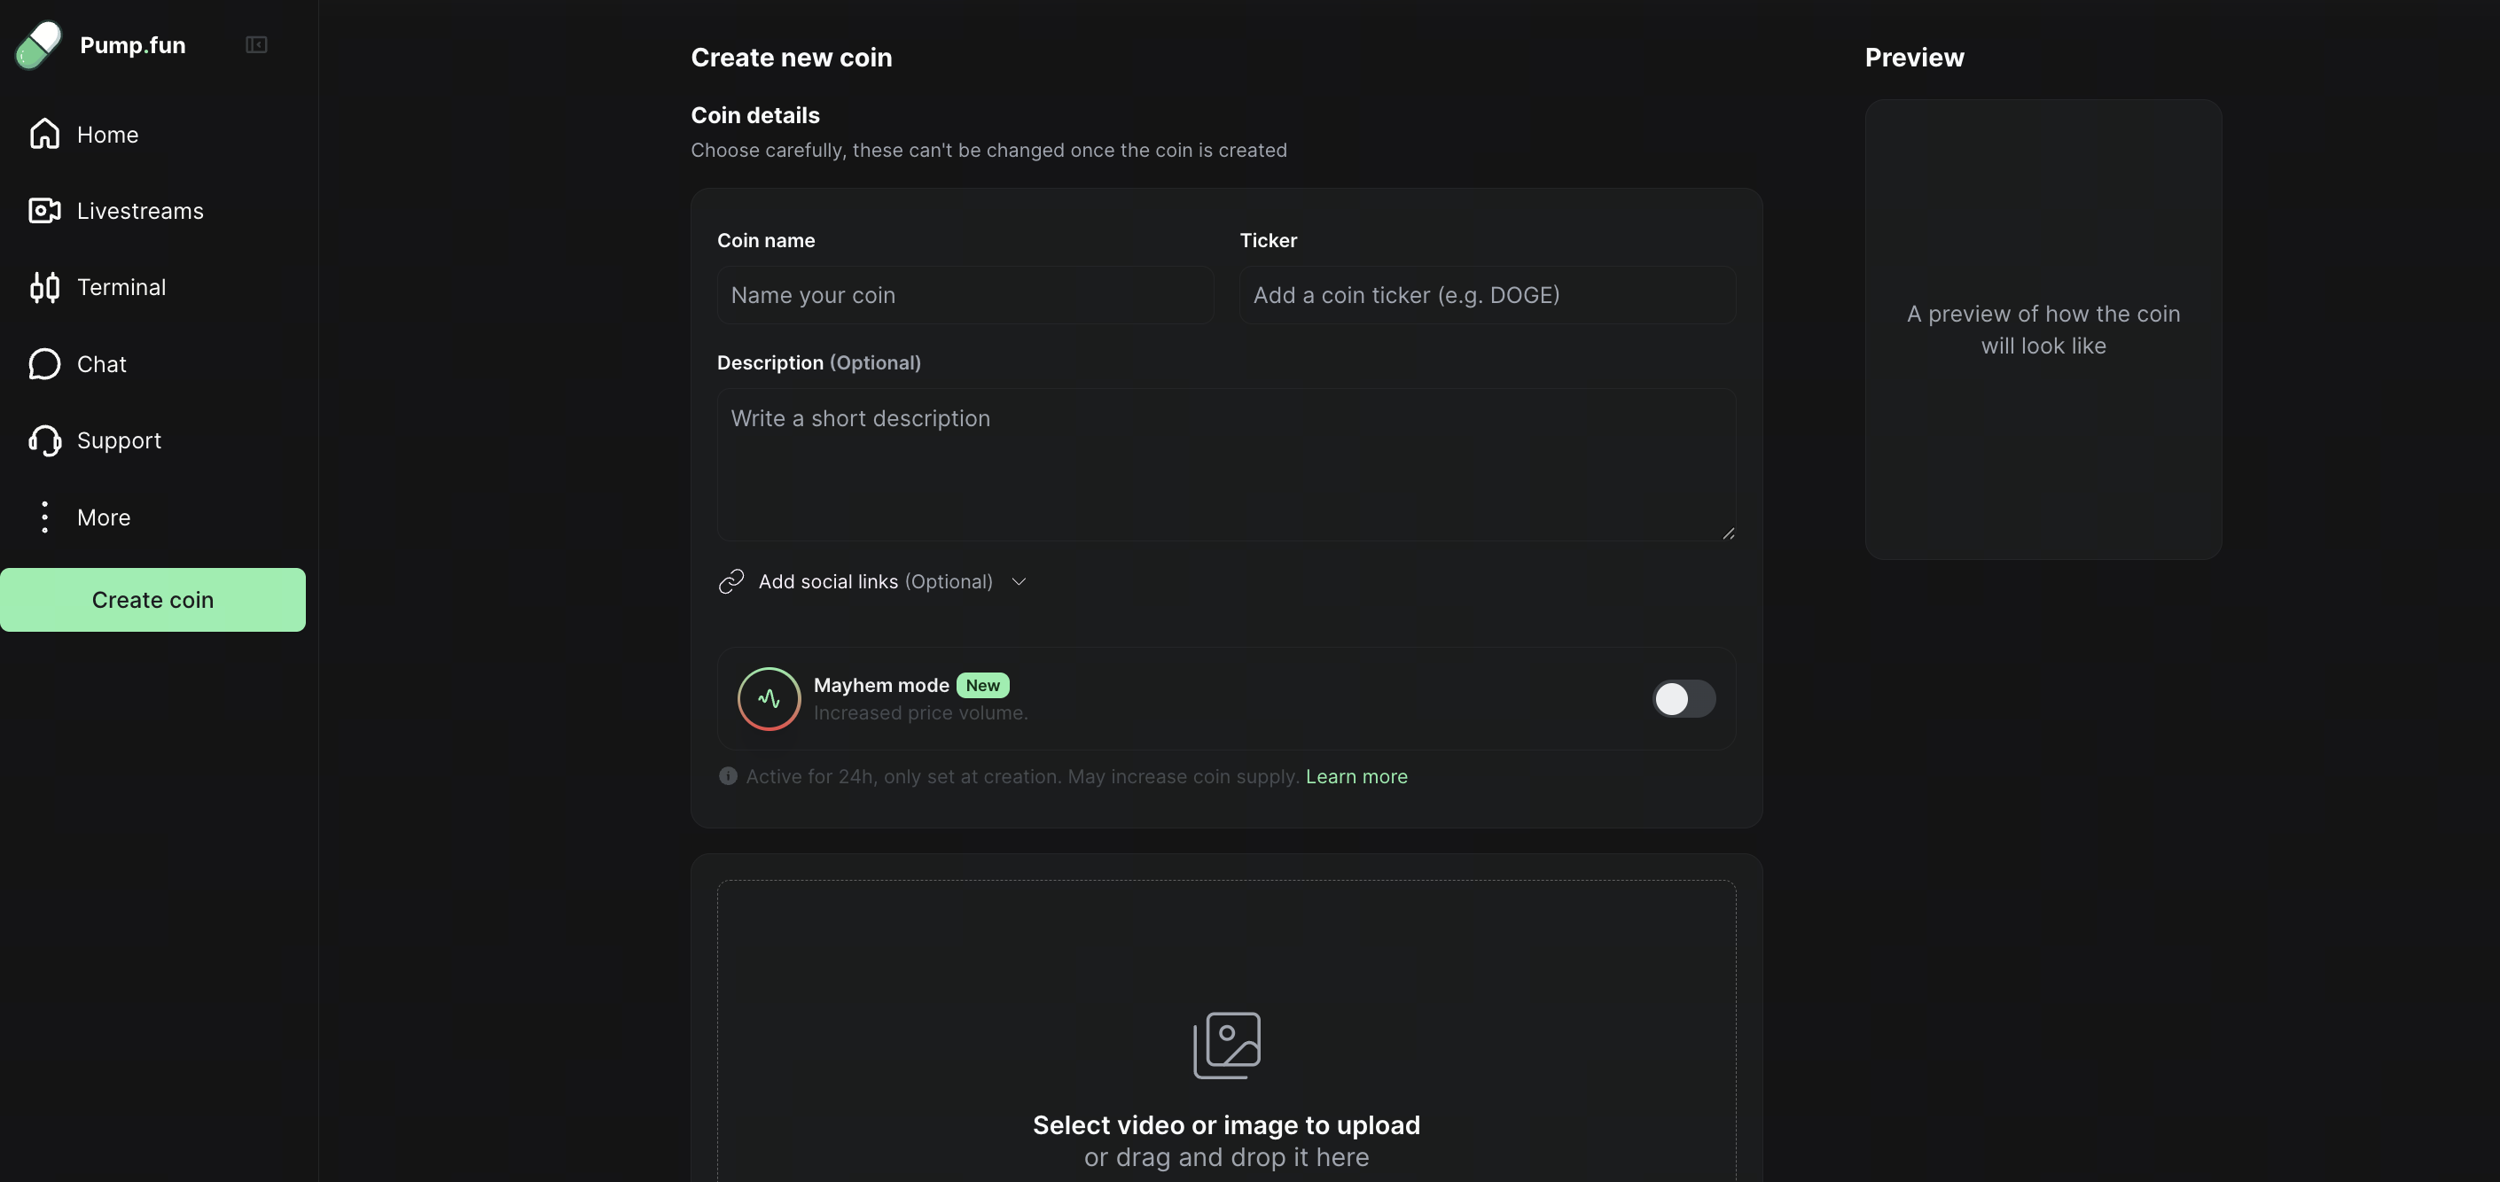Open Chat using the speech bubble icon
The width and height of the screenshot is (2500, 1182).
coord(43,363)
